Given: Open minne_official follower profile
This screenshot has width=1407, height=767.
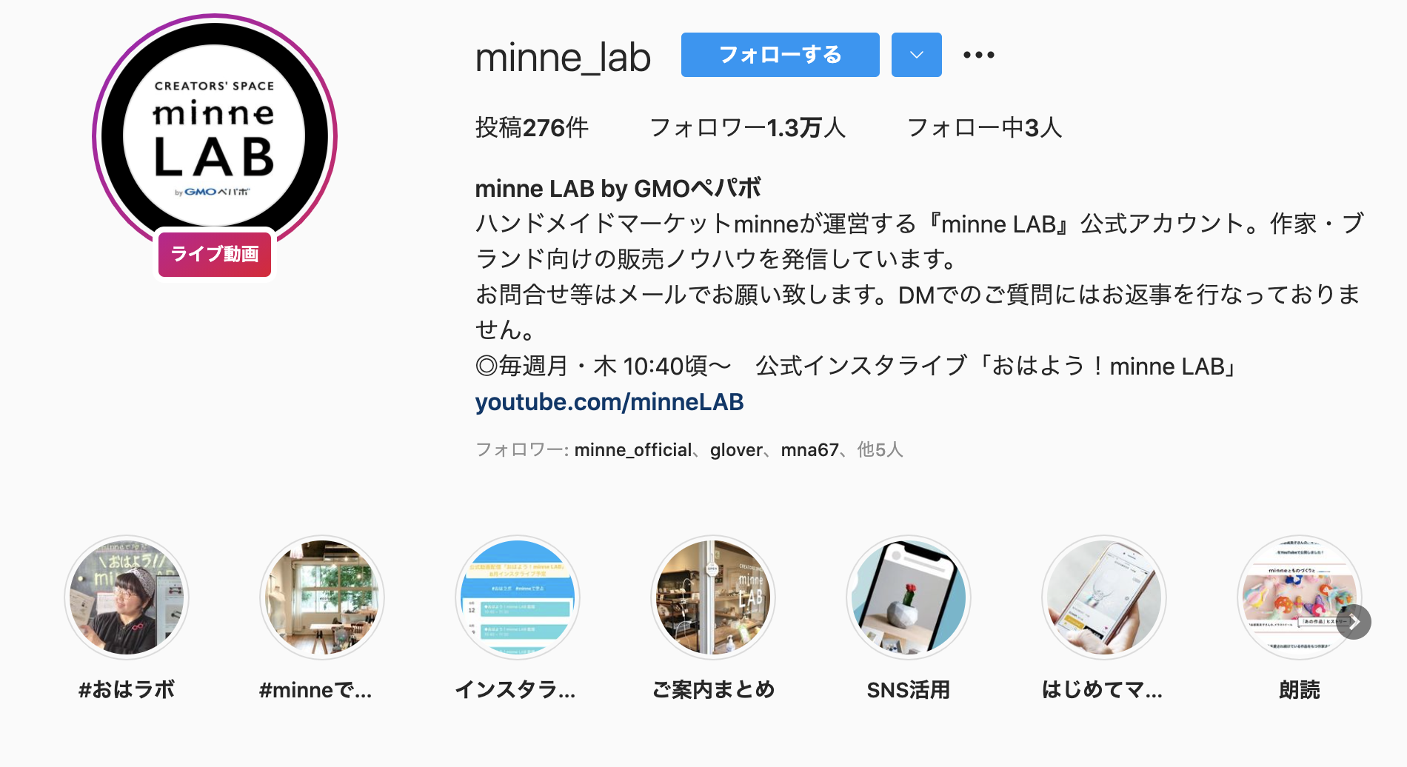Looking at the screenshot, I should [633, 450].
